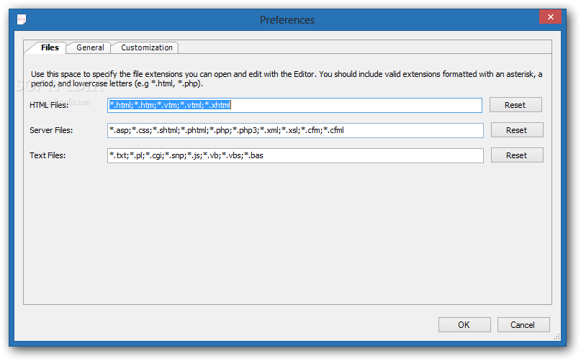Click the resize grip in the dialog corner
The width and height of the screenshot is (581, 361).
(x=555, y=335)
